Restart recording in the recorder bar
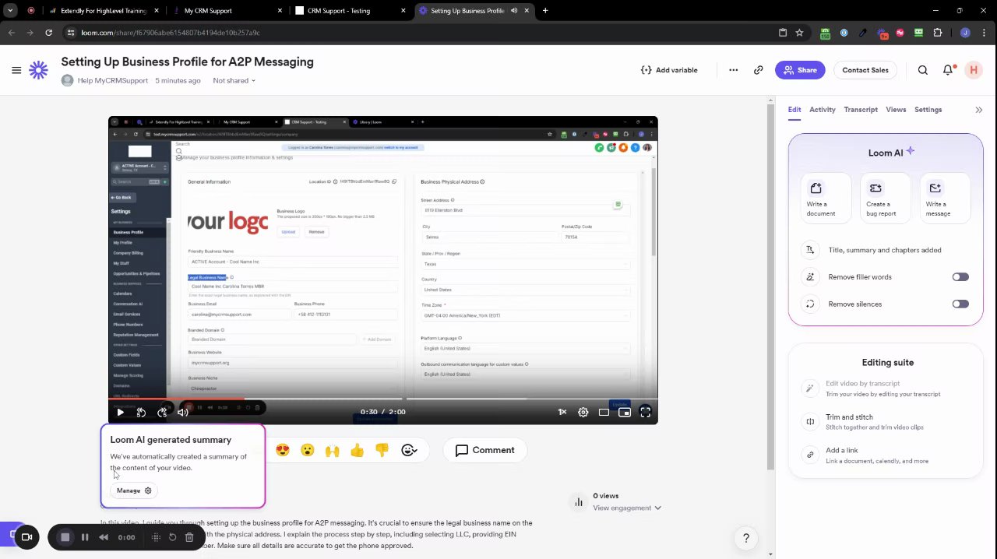The height and width of the screenshot is (559, 997). [x=172, y=537]
